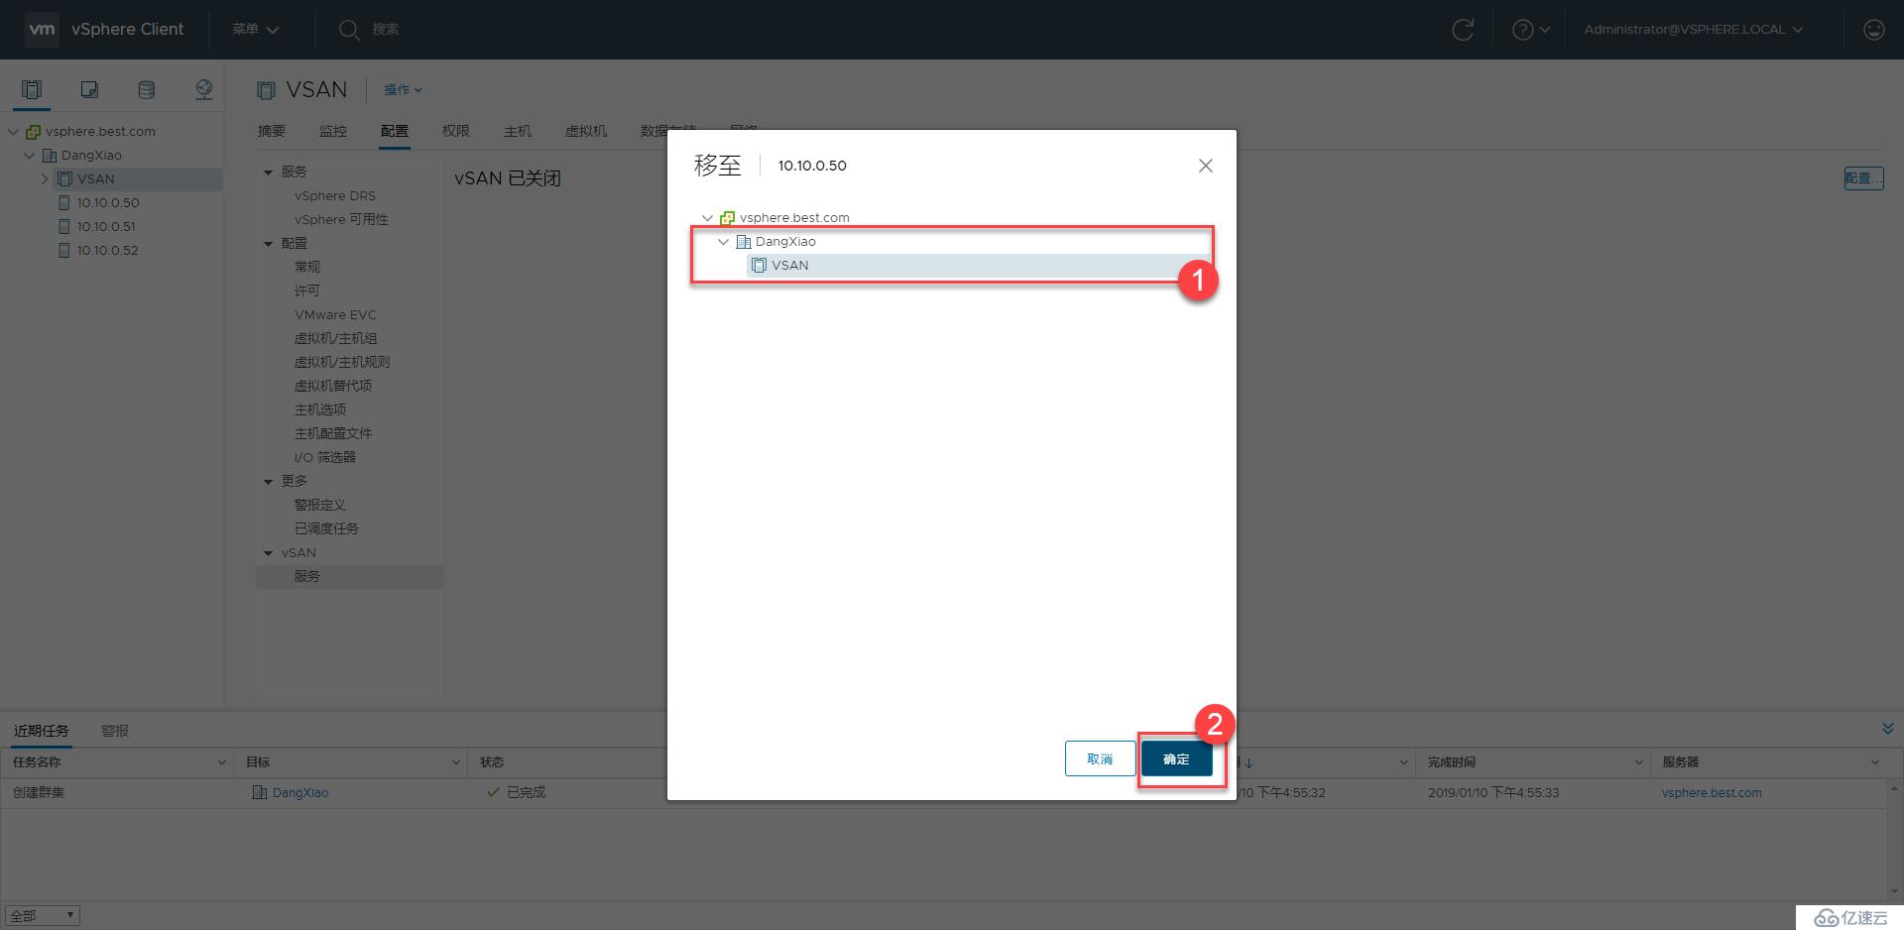
Task: Expand VSAN cluster arrow in left tree
Action: point(45,178)
